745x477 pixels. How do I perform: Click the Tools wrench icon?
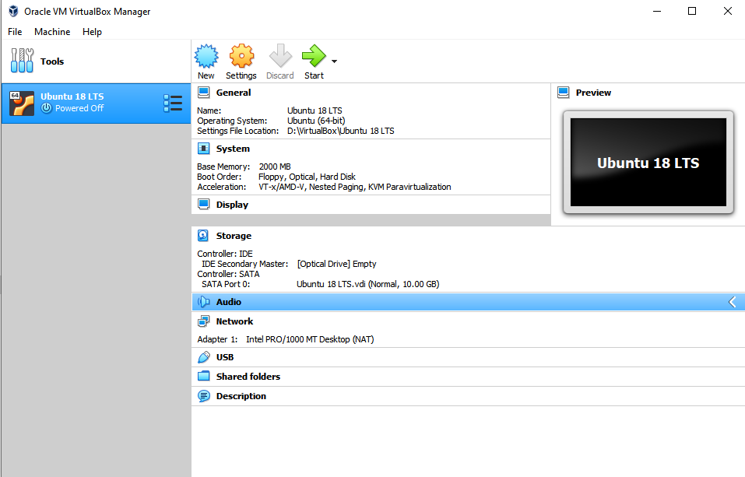[x=22, y=61]
